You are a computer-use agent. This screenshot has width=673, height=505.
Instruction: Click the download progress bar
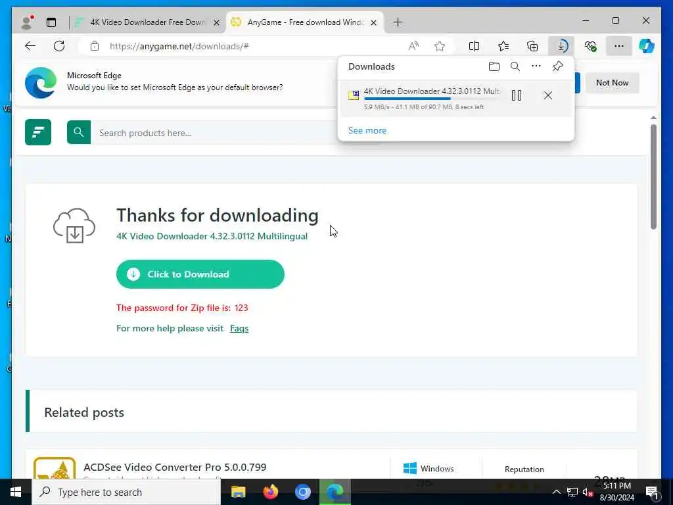point(432,99)
